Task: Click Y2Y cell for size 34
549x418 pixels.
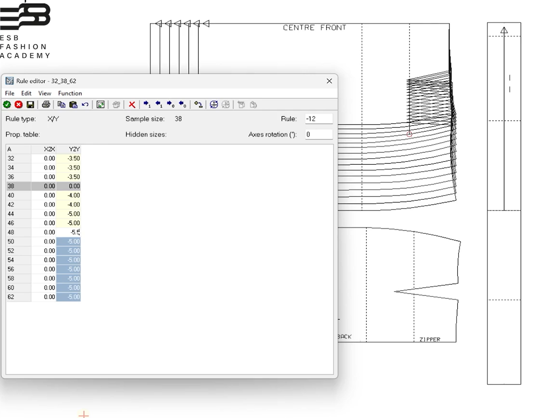Action: [x=68, y=168]
